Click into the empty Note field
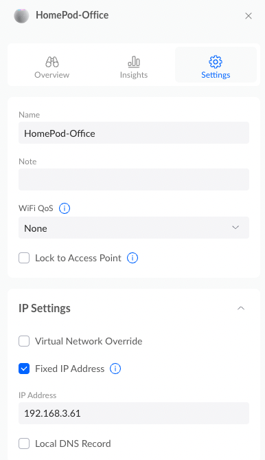This screenshot has width=265, height=460. click(x=134, y=179)
